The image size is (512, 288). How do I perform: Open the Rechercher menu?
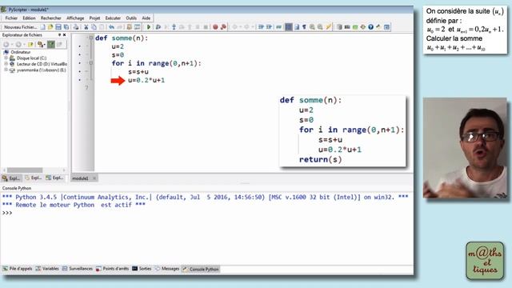(x=50, y=18)
